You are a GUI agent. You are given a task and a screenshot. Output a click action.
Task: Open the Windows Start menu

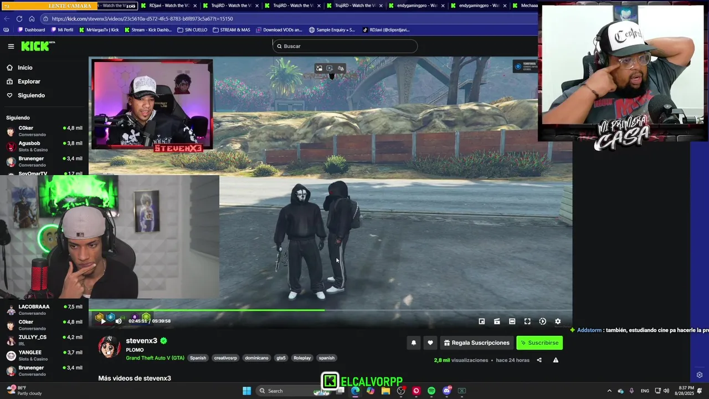246,391
